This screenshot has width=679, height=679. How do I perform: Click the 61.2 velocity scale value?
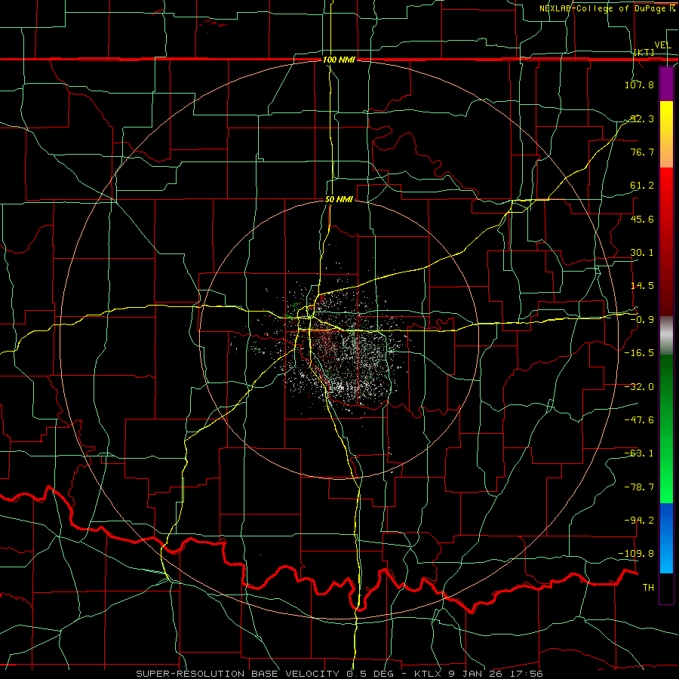(x=642, y=186)
